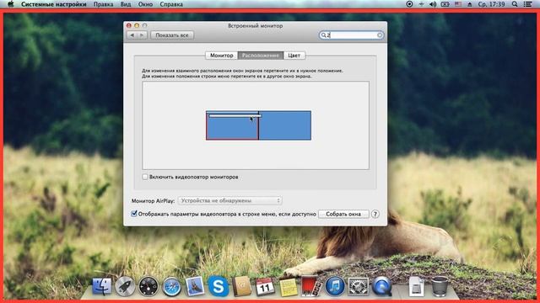Open input language flag menu

(457, 4)
